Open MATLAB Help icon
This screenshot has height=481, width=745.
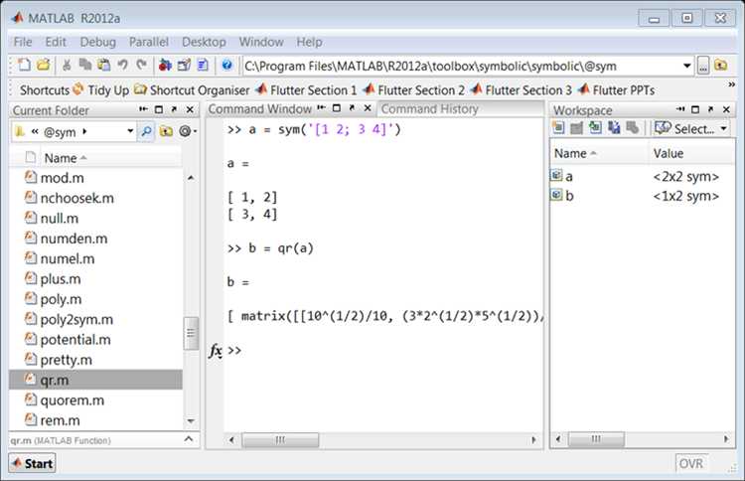point(227,65)
